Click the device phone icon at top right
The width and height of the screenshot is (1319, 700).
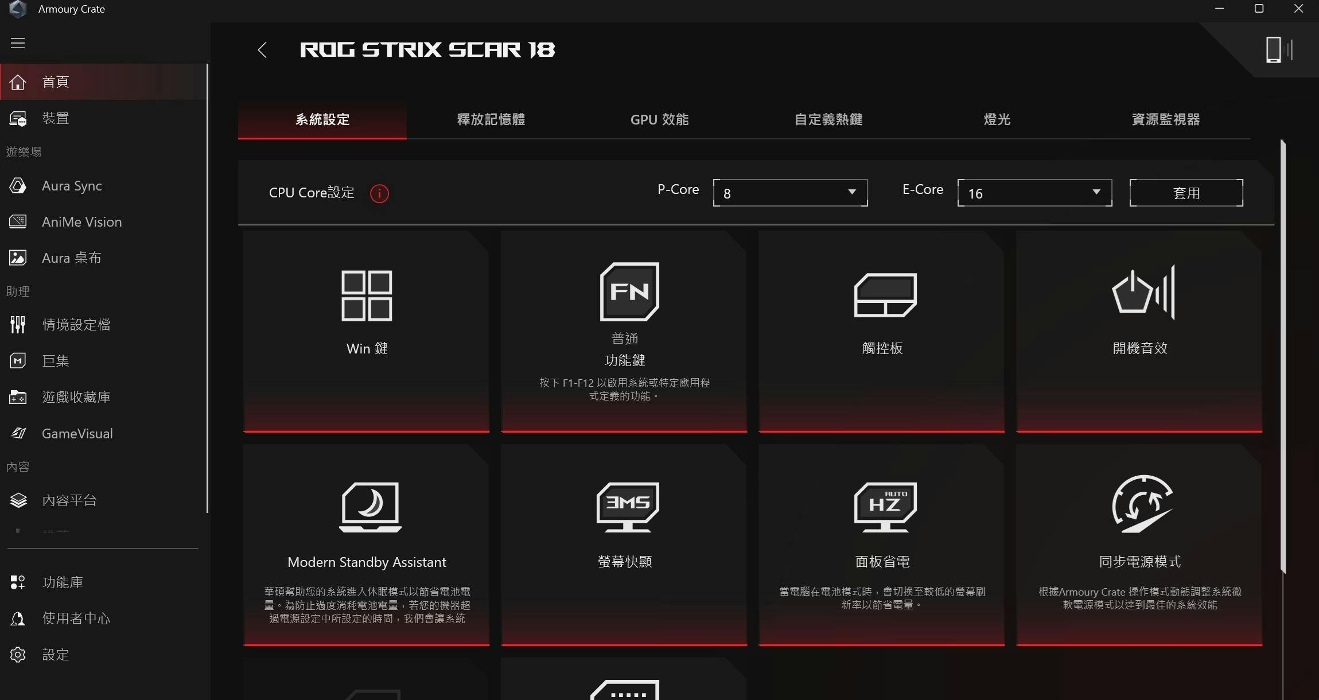click(x=1278, y=50)
